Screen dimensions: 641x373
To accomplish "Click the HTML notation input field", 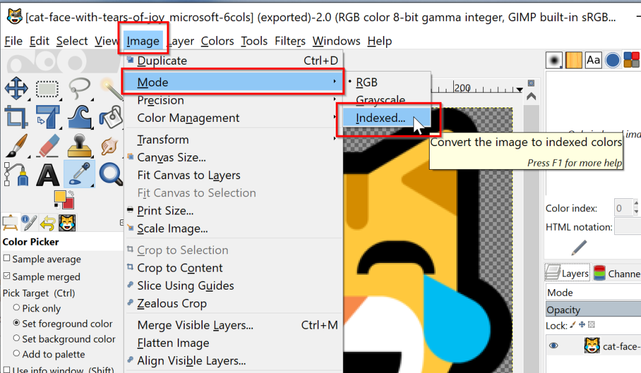I will click(627, 227).
